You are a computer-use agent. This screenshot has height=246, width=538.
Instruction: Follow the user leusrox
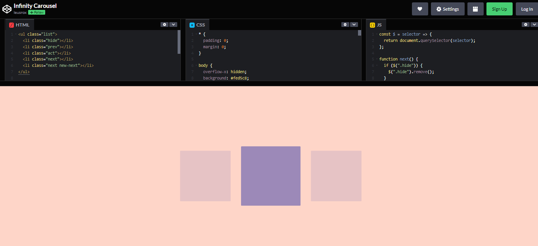click(x=36, y=12)
